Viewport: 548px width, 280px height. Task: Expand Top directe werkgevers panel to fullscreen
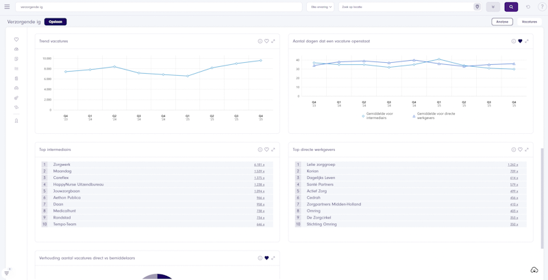point(527,150)
